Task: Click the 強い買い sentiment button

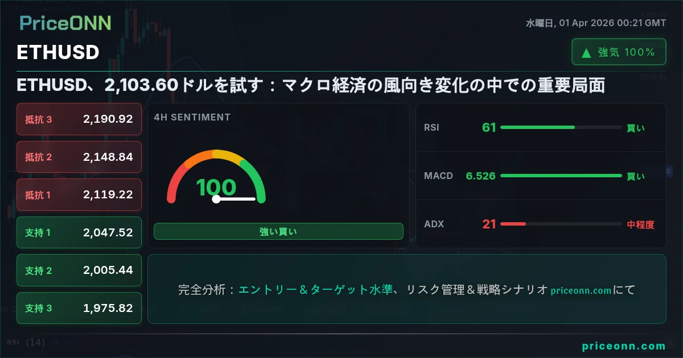Action: click(278, 231)
